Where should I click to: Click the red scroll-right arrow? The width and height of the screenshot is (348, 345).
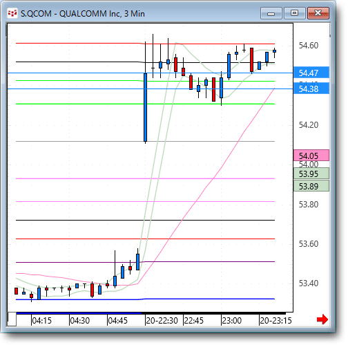point(322,319)
